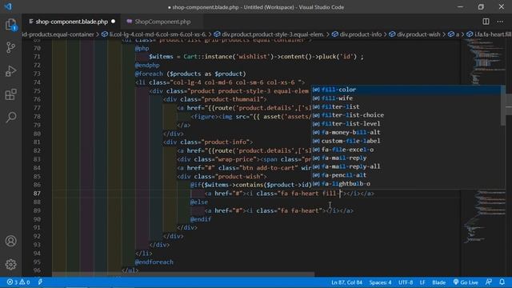The width and height of the screenshot is (512, 288).
Task: Click the @endforeach directive
Action: tap(154, 262)
